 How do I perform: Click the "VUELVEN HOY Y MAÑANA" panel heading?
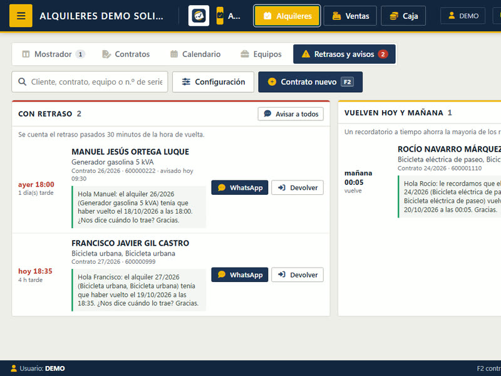394,113
